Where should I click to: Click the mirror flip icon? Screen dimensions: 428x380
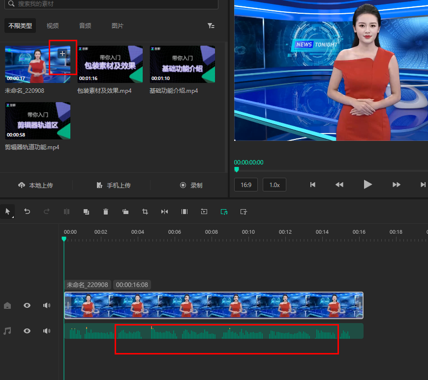pyautogui.click(x=165, y=212)
